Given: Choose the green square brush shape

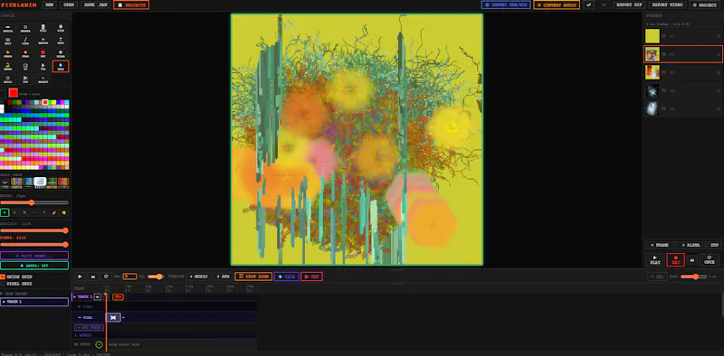Looking at the screenshot, I should coord(5,212).
